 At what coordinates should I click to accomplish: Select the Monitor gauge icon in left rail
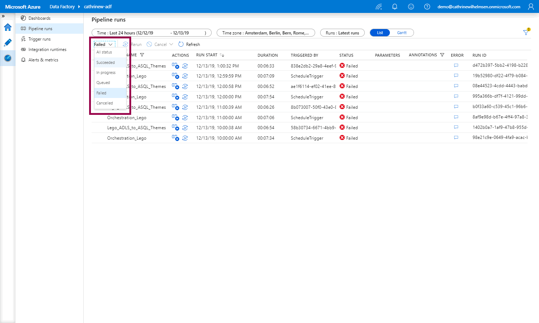tap(8, 58)
